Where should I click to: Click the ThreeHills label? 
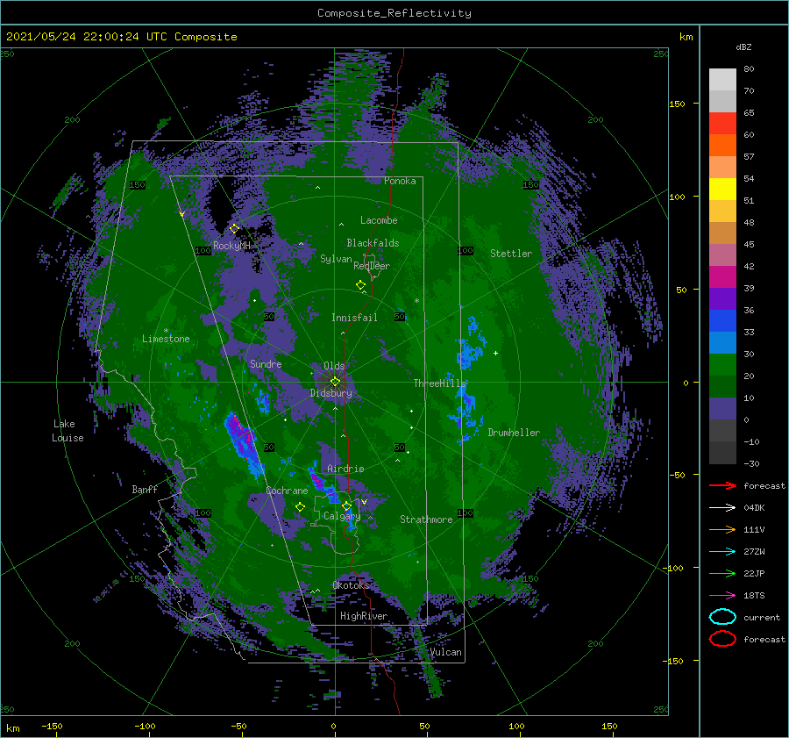440,383
